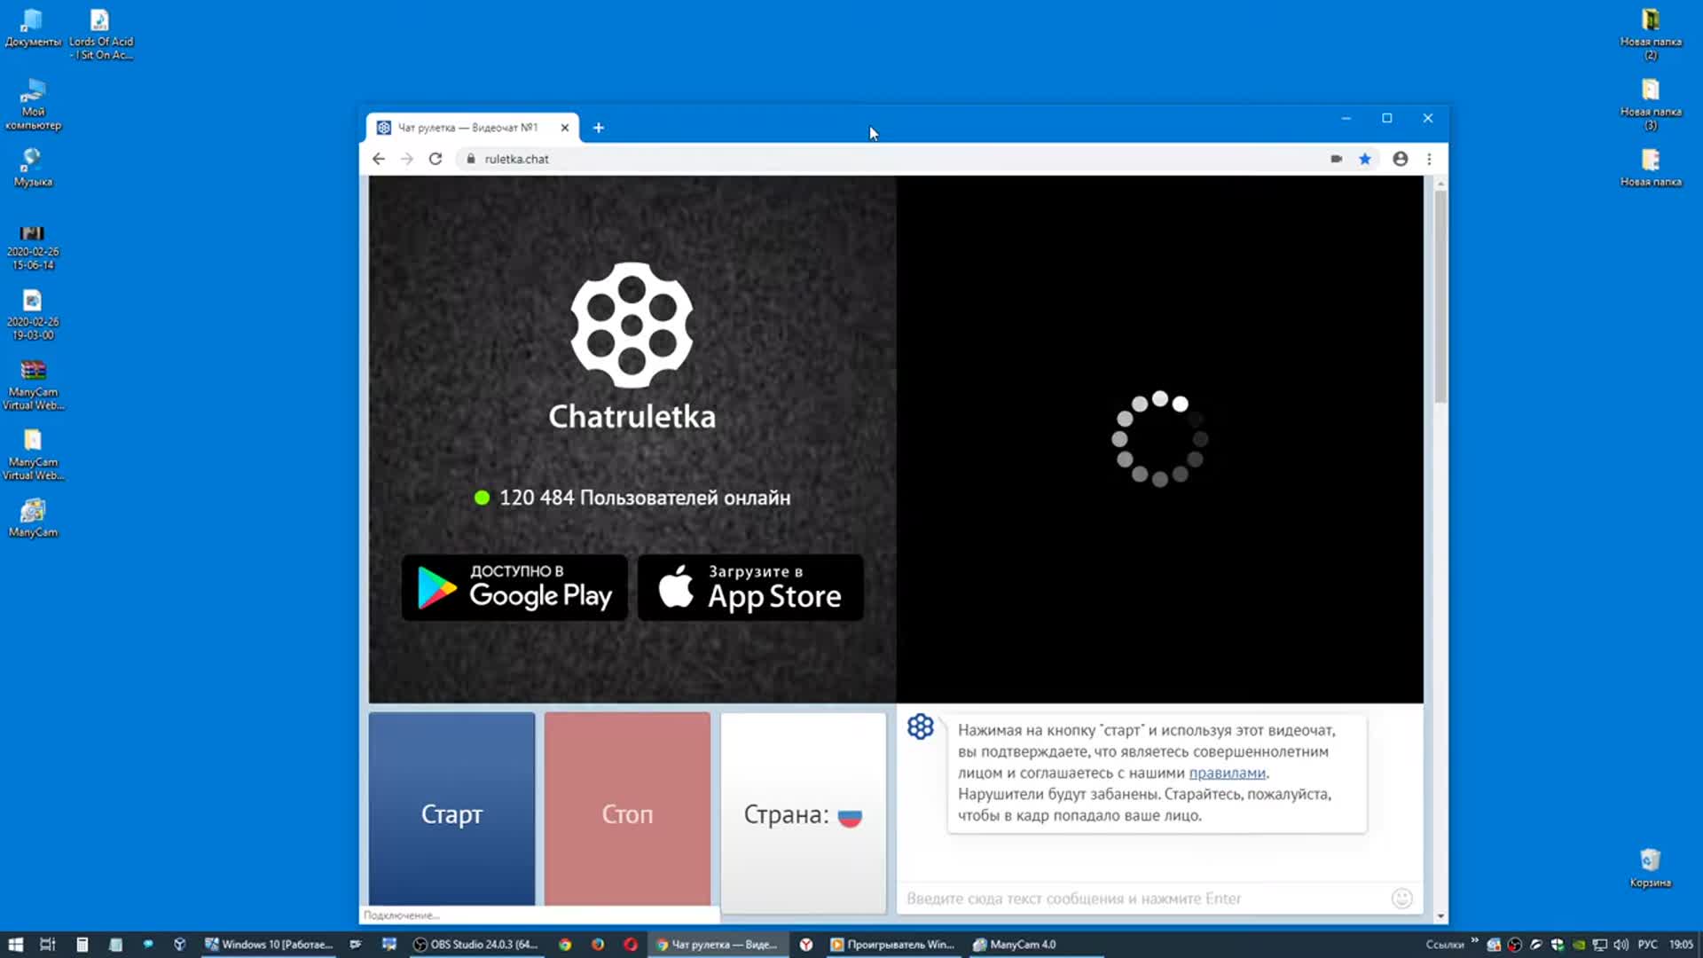Click the chat bot revolver avatar icon
The width and height of the screenshot is (1703, 958).
[921, 726]
